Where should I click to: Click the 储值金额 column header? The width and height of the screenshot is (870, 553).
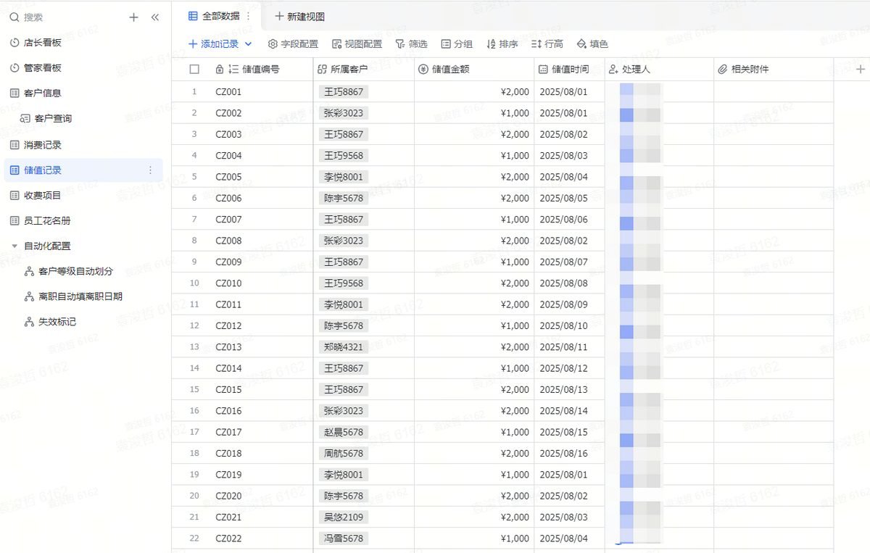[474, 70]
